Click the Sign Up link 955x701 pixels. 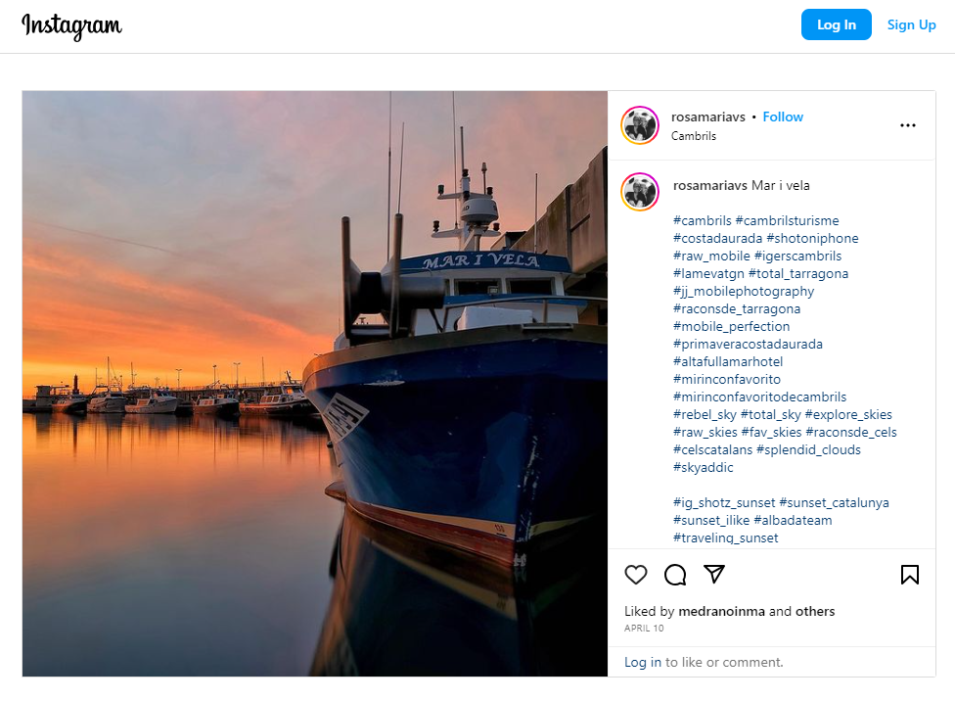911,25
